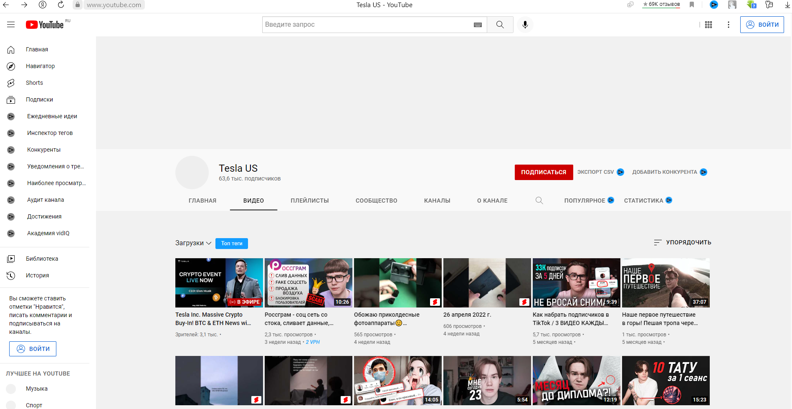Viewport: 792px width, 409px height.
Task: Open the Мне сегодня 23 thumbnail
Action: [487, 381]
